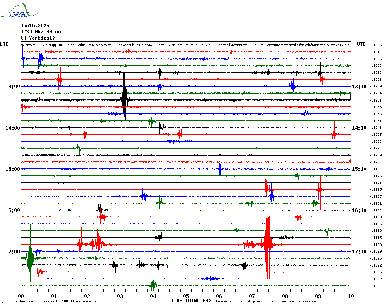Click the DC offset value -11085
Screen dimensions: 384x307
pos(375,272)
